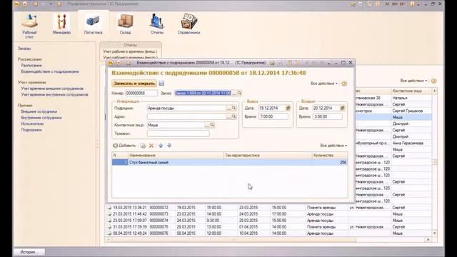Open Внутренние сотрудники in the left navigation
Screen dimensions: 457x257
pos(41,117)
